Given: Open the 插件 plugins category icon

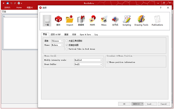Looking at the screenshot, I should click(58, 21).
